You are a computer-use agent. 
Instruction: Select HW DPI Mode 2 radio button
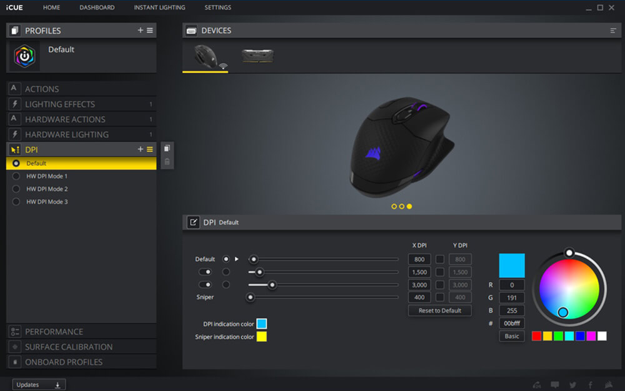(16, 189)
